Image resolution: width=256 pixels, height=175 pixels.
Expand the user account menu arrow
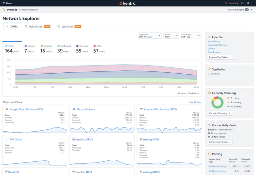point(252,3)
